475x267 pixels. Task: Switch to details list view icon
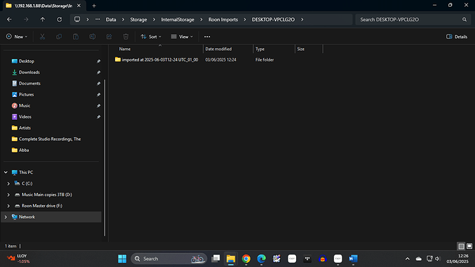click(x=461, y=246)
